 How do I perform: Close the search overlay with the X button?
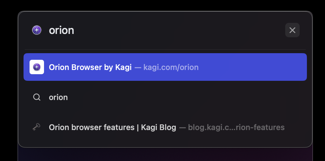tap(292, 30)
